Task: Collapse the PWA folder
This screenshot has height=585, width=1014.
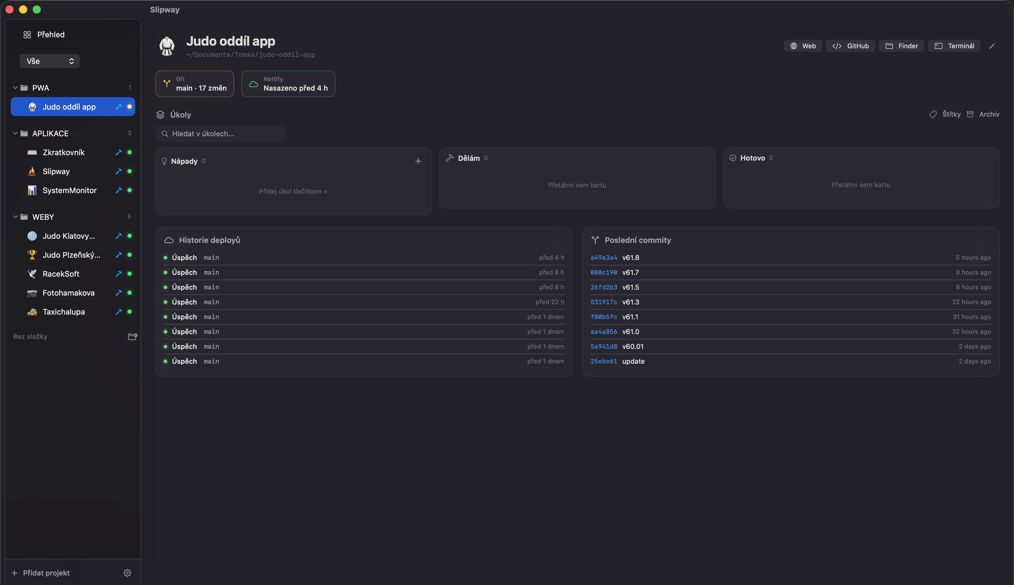Action: (15, 88)
